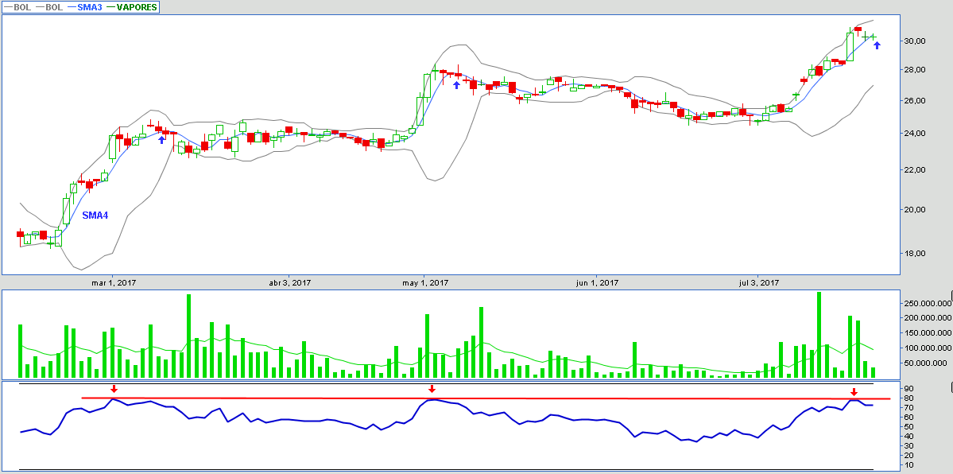Screen dimensions: 953x474
Task: Click the 28,00 price axis label
Action: 915,70
